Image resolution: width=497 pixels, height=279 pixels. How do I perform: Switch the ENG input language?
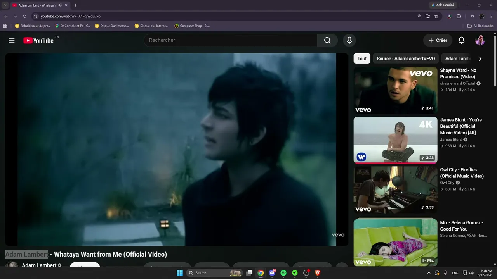[455, 273]
